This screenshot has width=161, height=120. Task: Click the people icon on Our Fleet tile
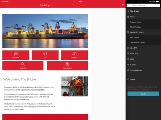click(x=74, y=54)
